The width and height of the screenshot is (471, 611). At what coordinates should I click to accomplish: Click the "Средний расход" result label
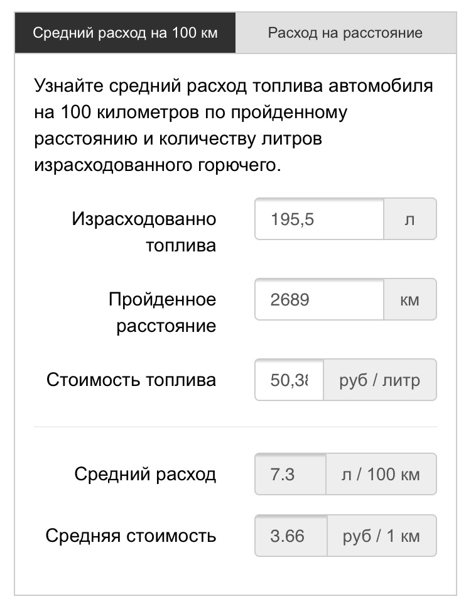coord(145,474)
